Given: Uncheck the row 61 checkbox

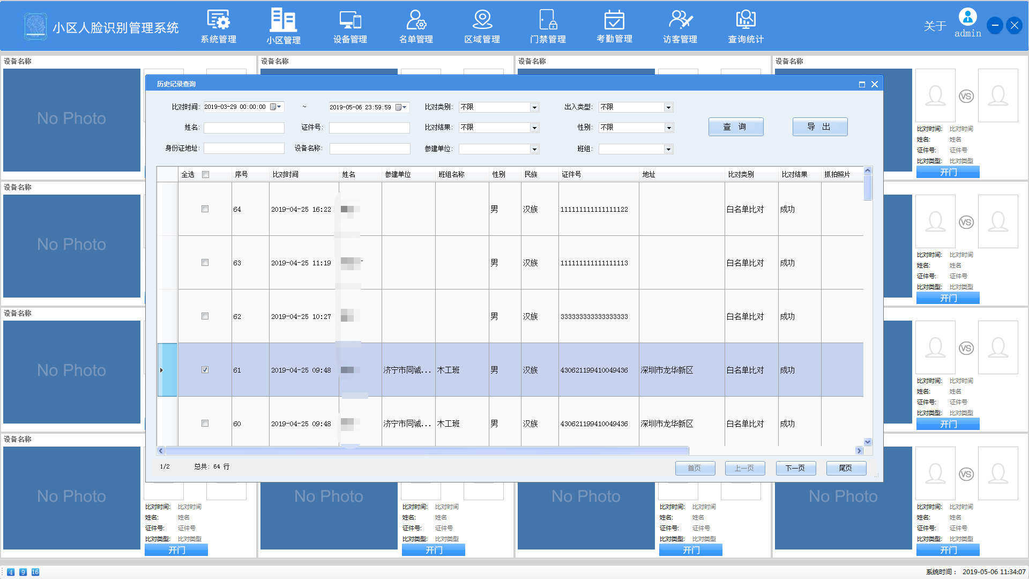Looking at the screenshot, I should pyautogui.click(x=205, y=370).
